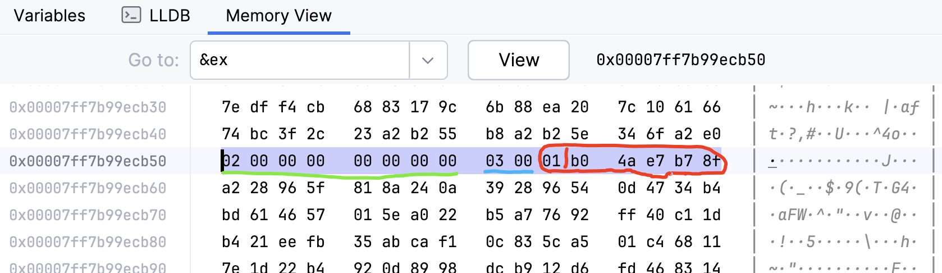Viewport: 942px width, 273px height.
Task: Click byte ff in row ending b70
Action: 627,215
